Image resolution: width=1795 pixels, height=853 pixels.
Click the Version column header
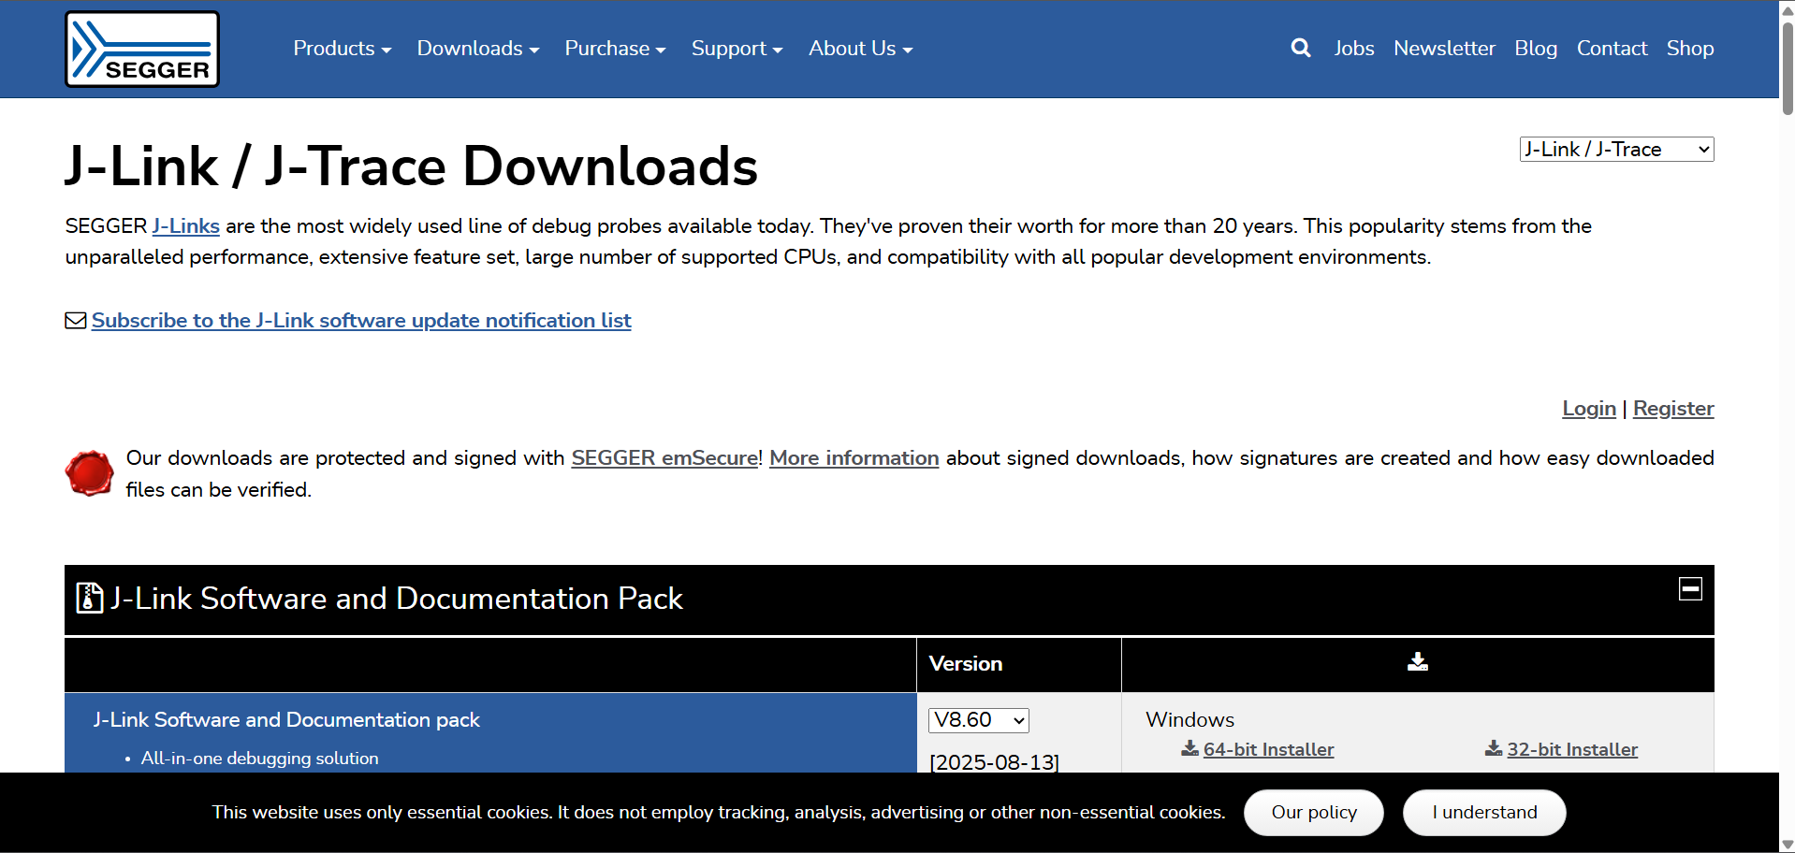click(x=966, y=664)
